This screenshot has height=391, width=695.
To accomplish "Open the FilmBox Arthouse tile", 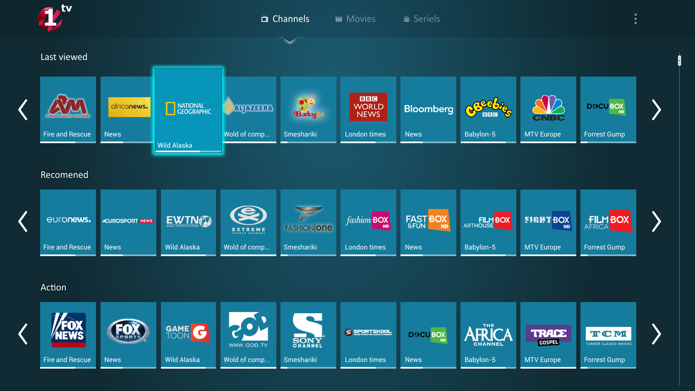I will [488, 222].
